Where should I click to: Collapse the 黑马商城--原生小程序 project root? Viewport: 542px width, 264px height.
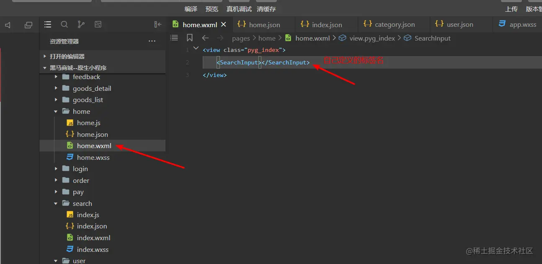coord(45,68)
